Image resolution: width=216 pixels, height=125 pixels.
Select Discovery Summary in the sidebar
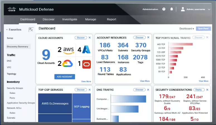pos(18,47)
